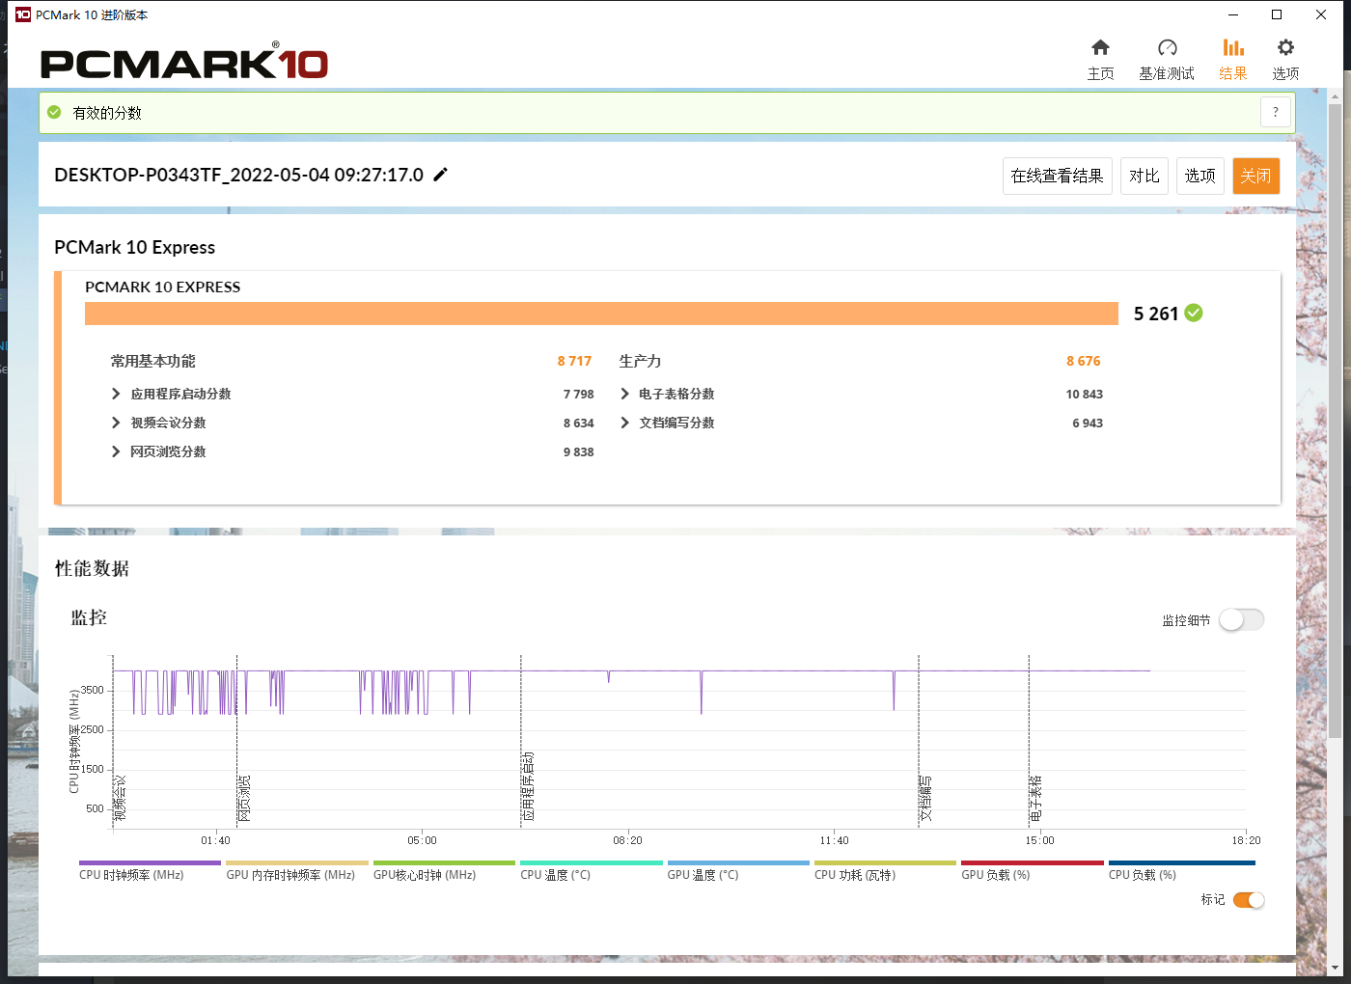Click the 监控 section heading
The image size is (1351, 984).
89,617
